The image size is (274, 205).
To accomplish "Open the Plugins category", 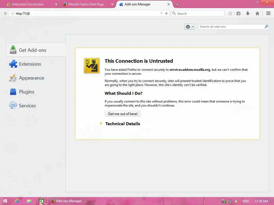I will tap(36, 92).
